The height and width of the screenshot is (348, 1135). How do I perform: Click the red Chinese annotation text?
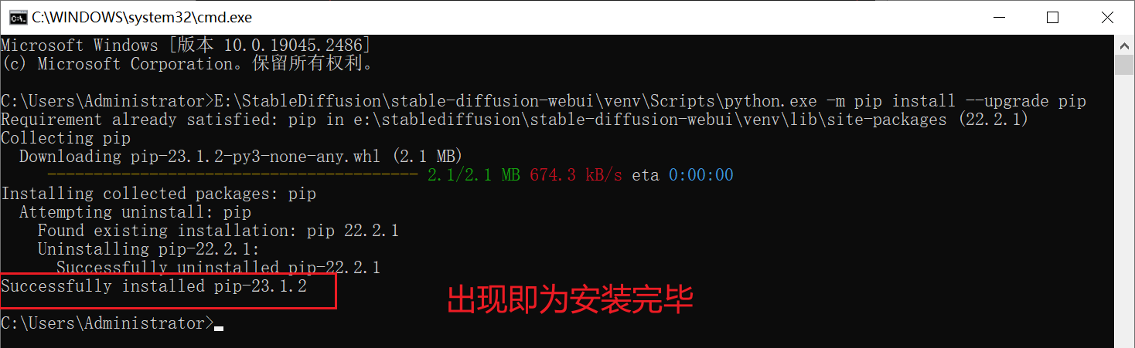tap(570, 300)
